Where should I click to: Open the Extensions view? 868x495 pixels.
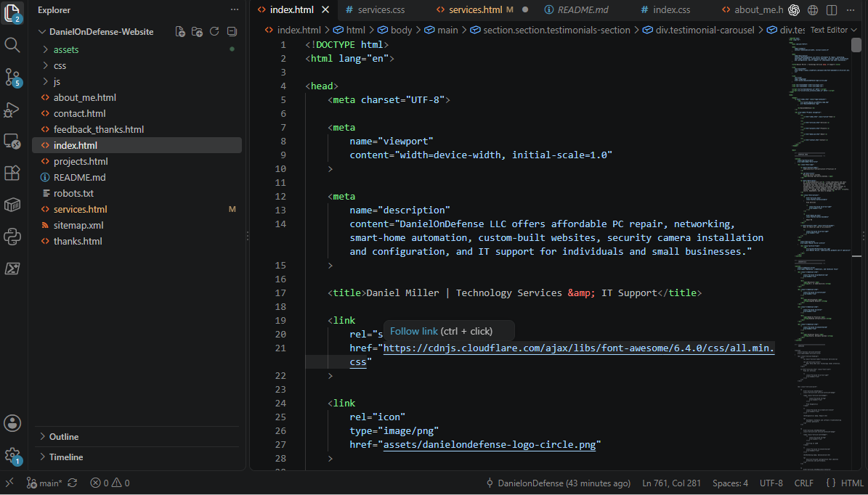click(12, 173)
